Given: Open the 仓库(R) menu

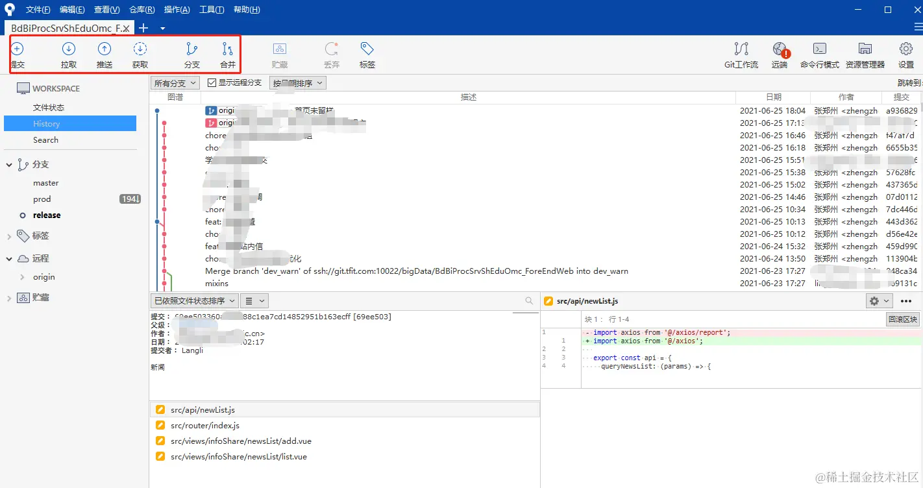Looking at the screenshot, I should pos(142,10).
